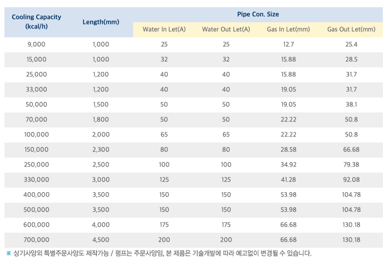Viewport: 389px width, 260px height.
Task: Click the 41.28 gas inlet value
Action: (288, 179)
